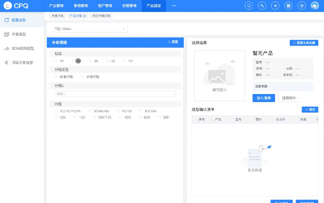324x203 pixels.
Task: Open the user avatar menu
Action: click(x=315, y=6)
